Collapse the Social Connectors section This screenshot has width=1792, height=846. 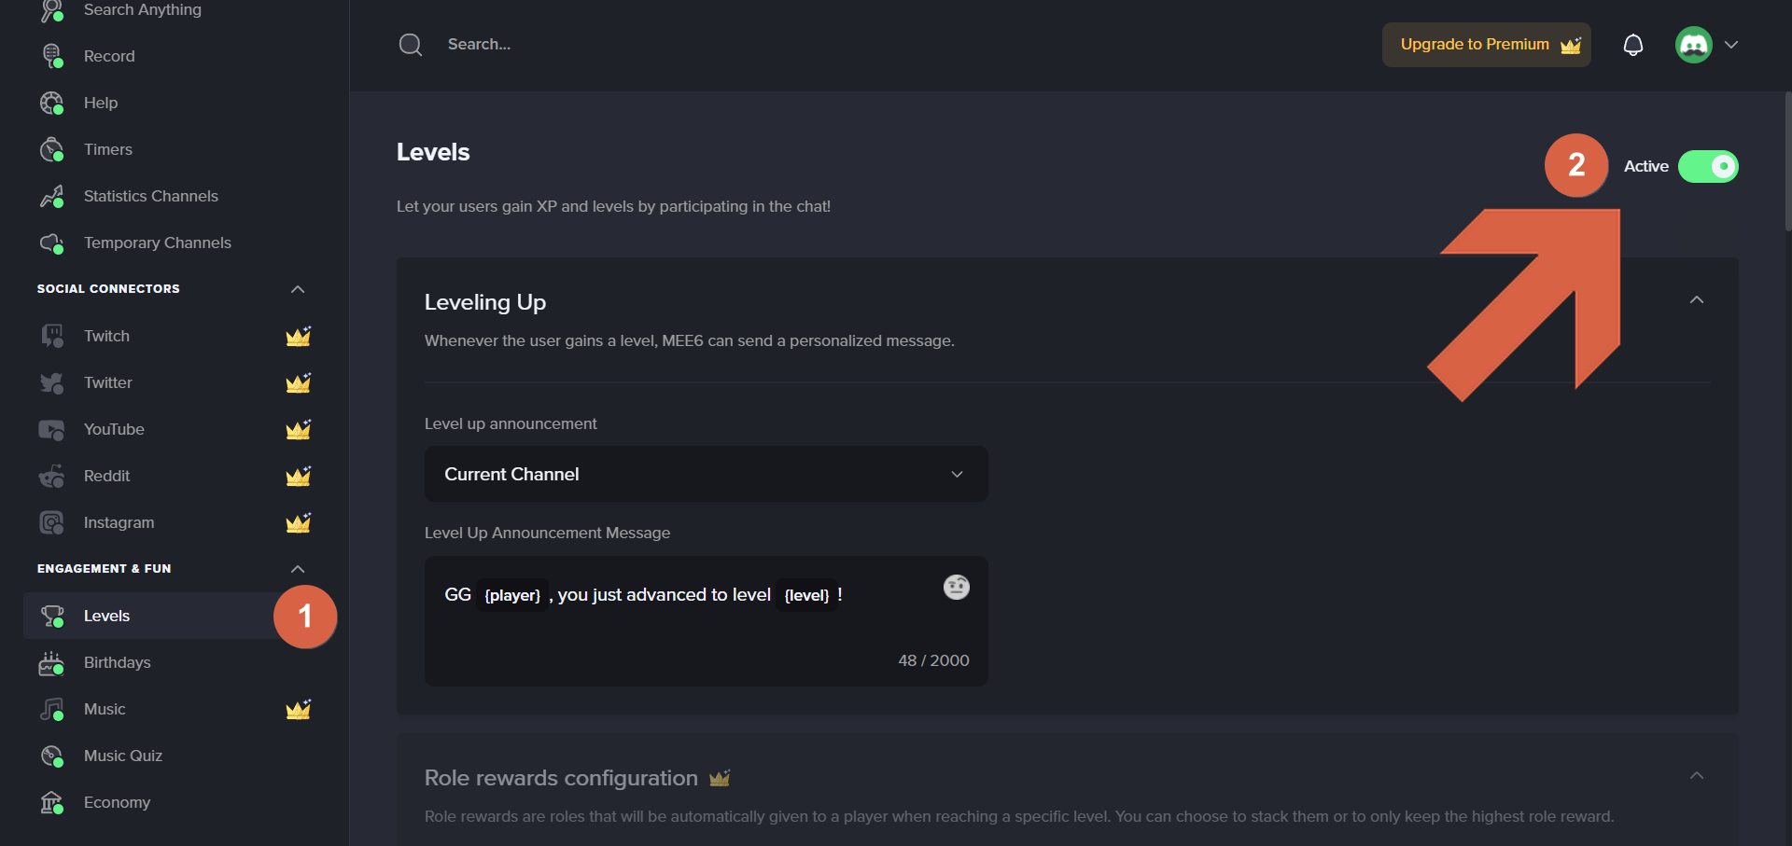[x=298, y=289]
